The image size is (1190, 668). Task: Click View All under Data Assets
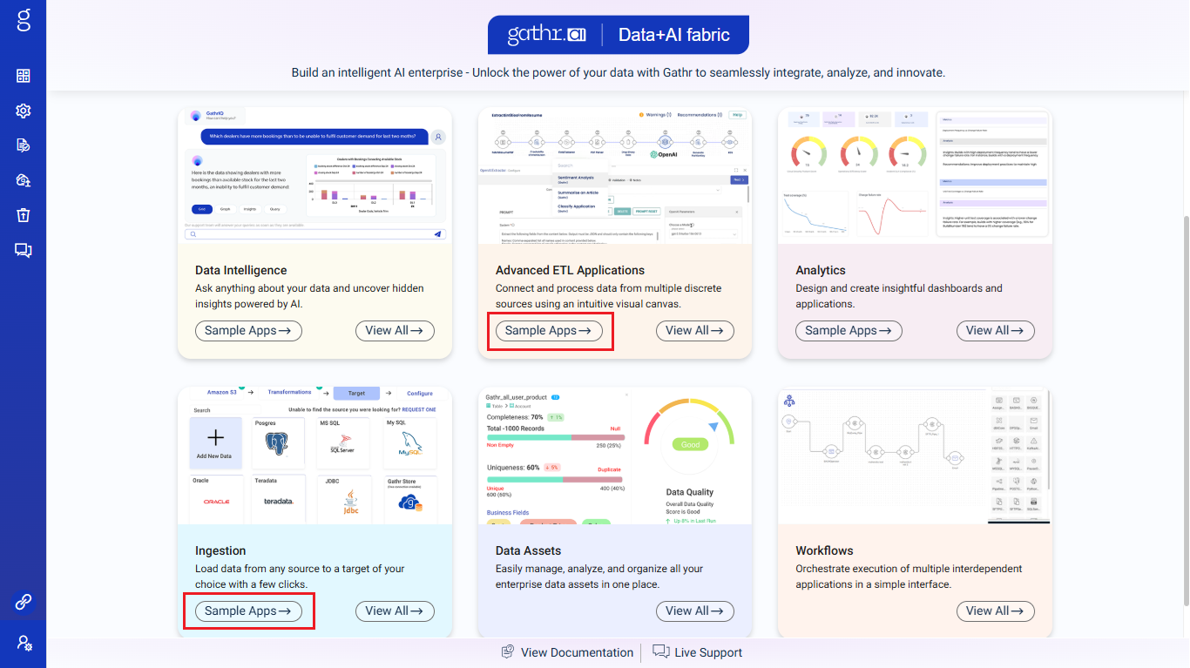click(x=694, y=611)
